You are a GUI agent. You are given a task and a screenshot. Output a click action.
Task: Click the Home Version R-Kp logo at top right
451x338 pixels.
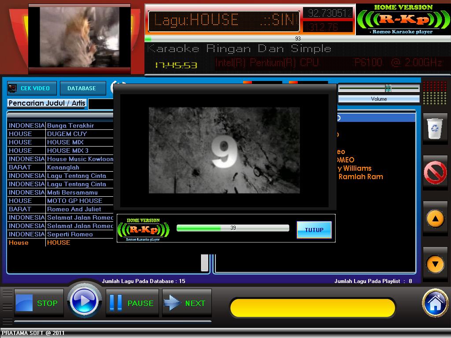(403, 19)
